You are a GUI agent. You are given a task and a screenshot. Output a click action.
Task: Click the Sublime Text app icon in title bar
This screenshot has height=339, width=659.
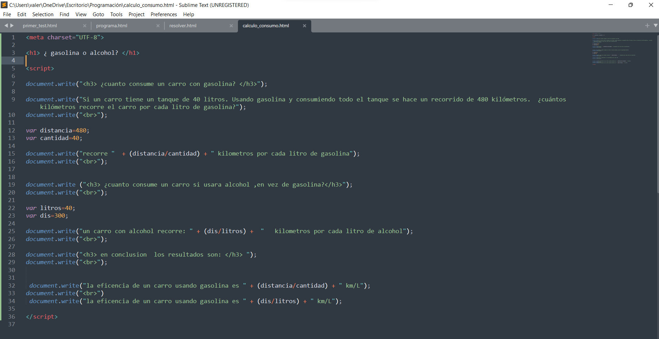point(4,5)
